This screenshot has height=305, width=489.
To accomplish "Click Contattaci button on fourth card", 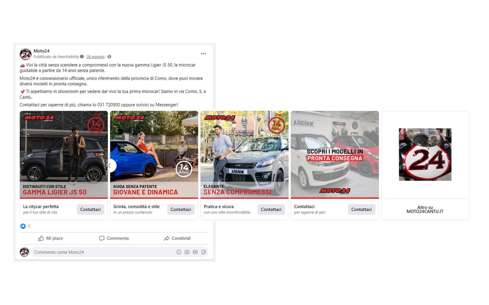I will coord(362,209).
